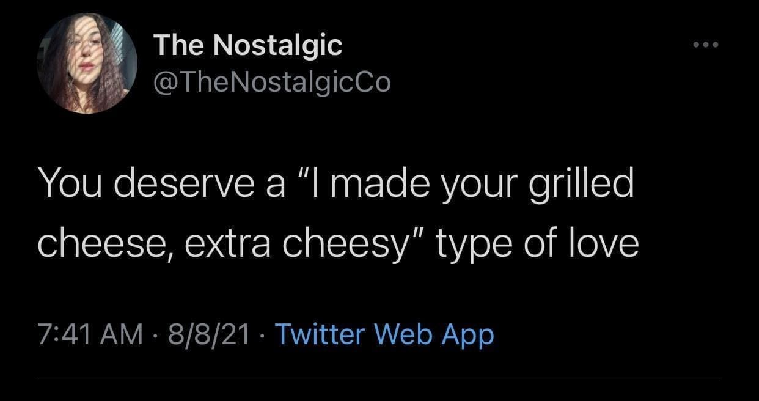
Task: Click the @TheNostalgicCo handle
Action: point(271,81)
